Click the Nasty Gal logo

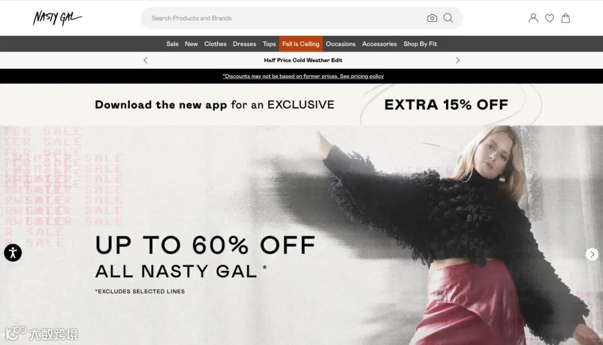[x=58, y=18]
